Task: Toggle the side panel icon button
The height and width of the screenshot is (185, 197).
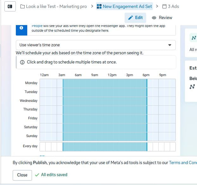Action: coord(10,6)
